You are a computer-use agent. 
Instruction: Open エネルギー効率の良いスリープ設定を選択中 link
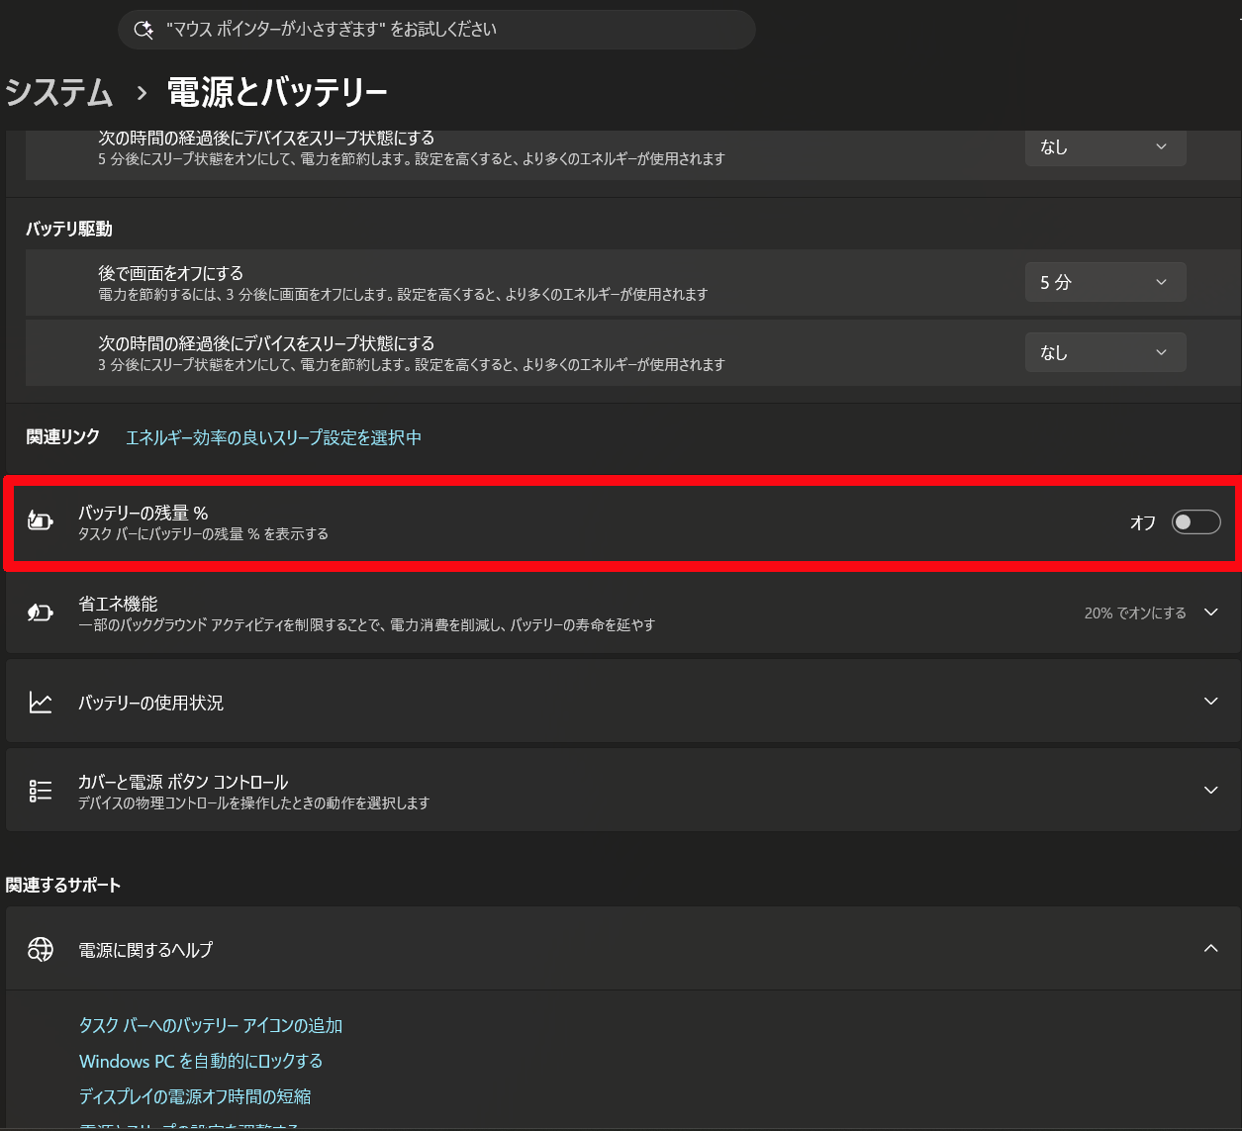274,437
